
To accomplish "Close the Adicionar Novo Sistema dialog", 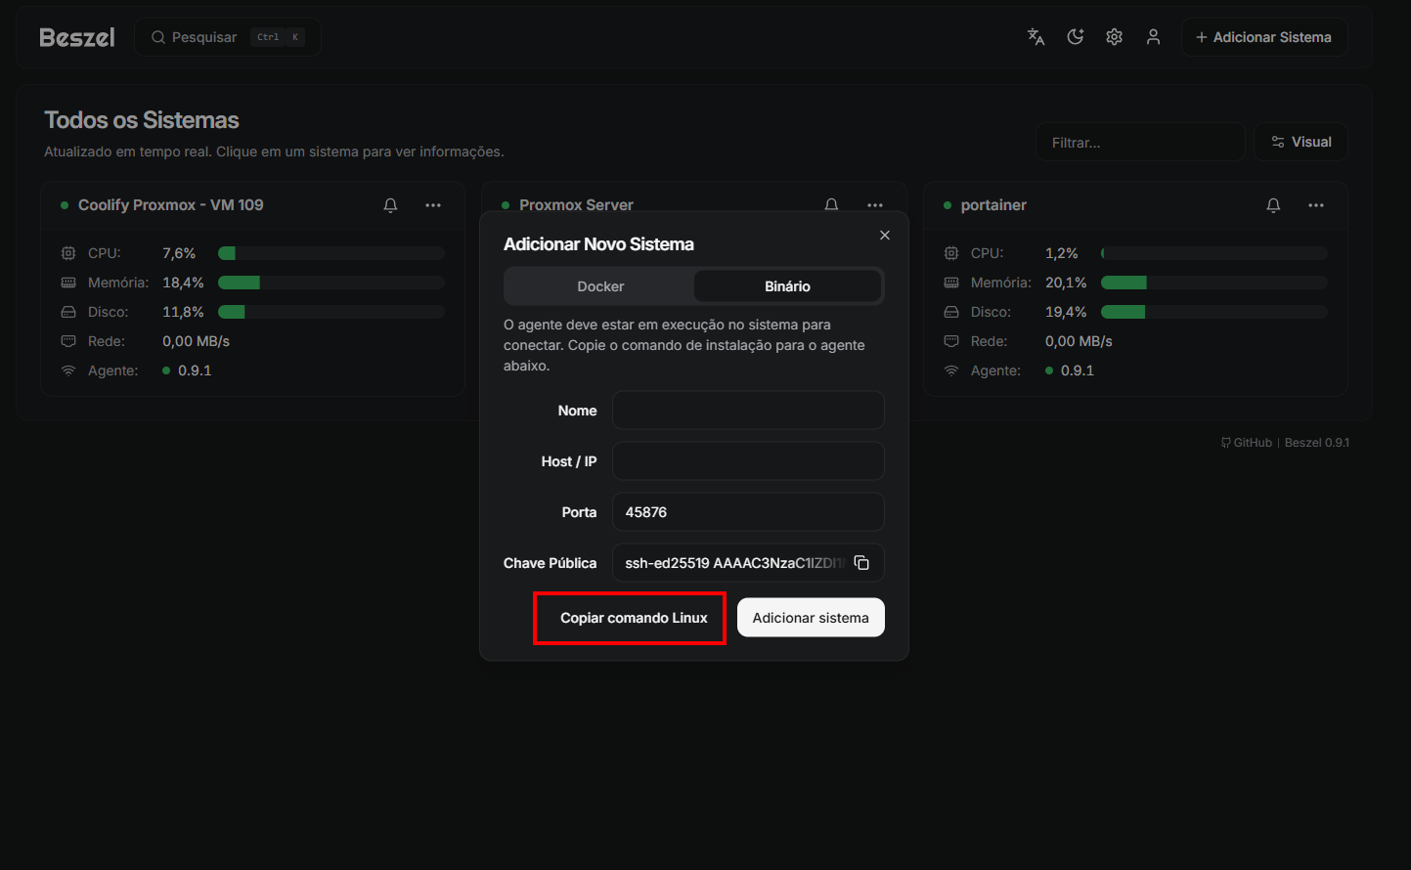I will [x=885, y=236].
